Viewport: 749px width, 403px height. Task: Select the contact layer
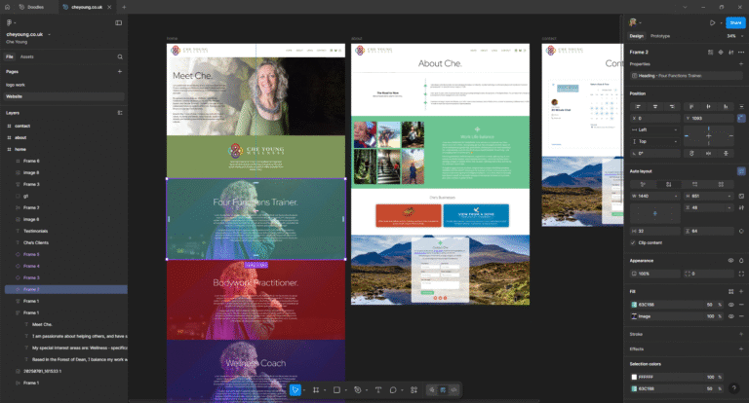click(x=22, y=126)
